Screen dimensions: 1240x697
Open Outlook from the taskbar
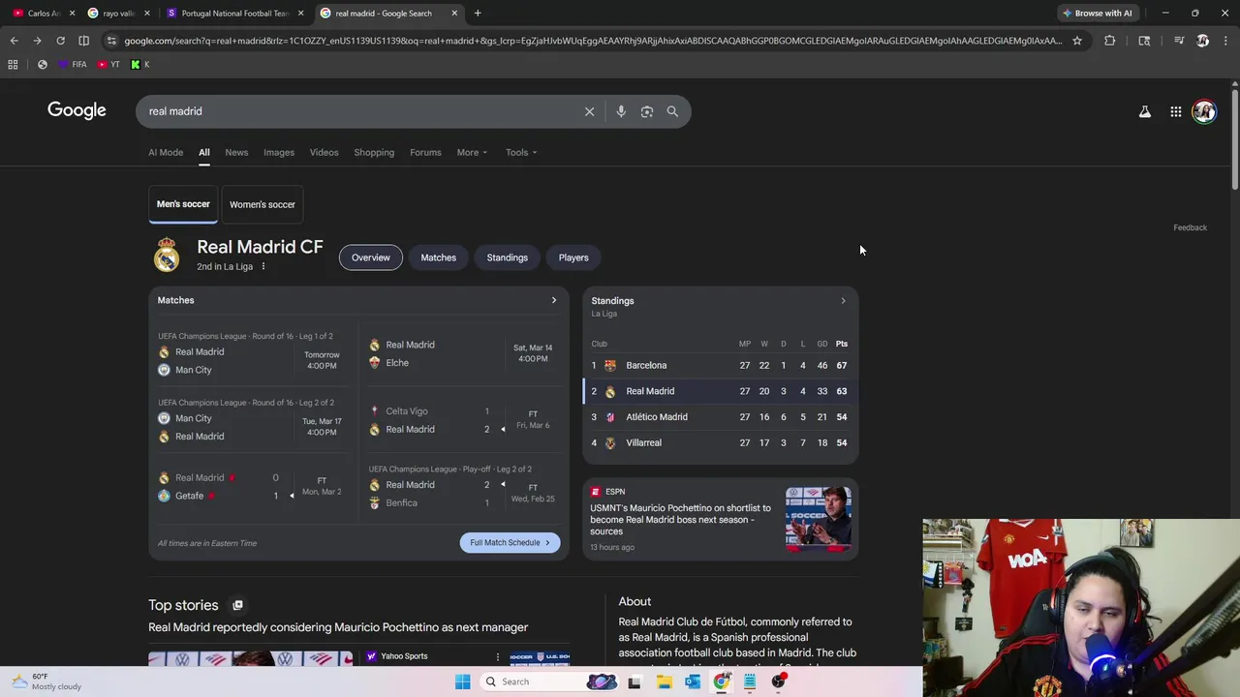click(x=693, y=682)
